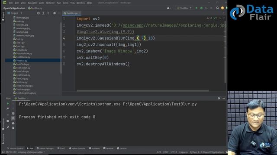277x155 pixels.
Task: Run TestBlur with the green toolbar play icon
Action: pyautogui.click(x=196, y=8)
